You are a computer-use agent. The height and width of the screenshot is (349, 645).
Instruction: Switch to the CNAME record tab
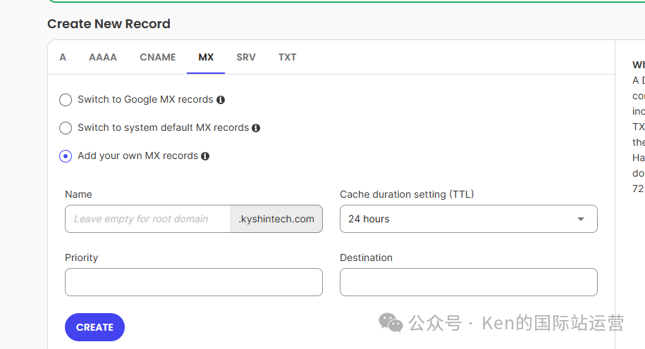157,57
